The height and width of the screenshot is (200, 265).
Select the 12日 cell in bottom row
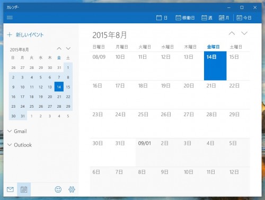click(238, 181)
